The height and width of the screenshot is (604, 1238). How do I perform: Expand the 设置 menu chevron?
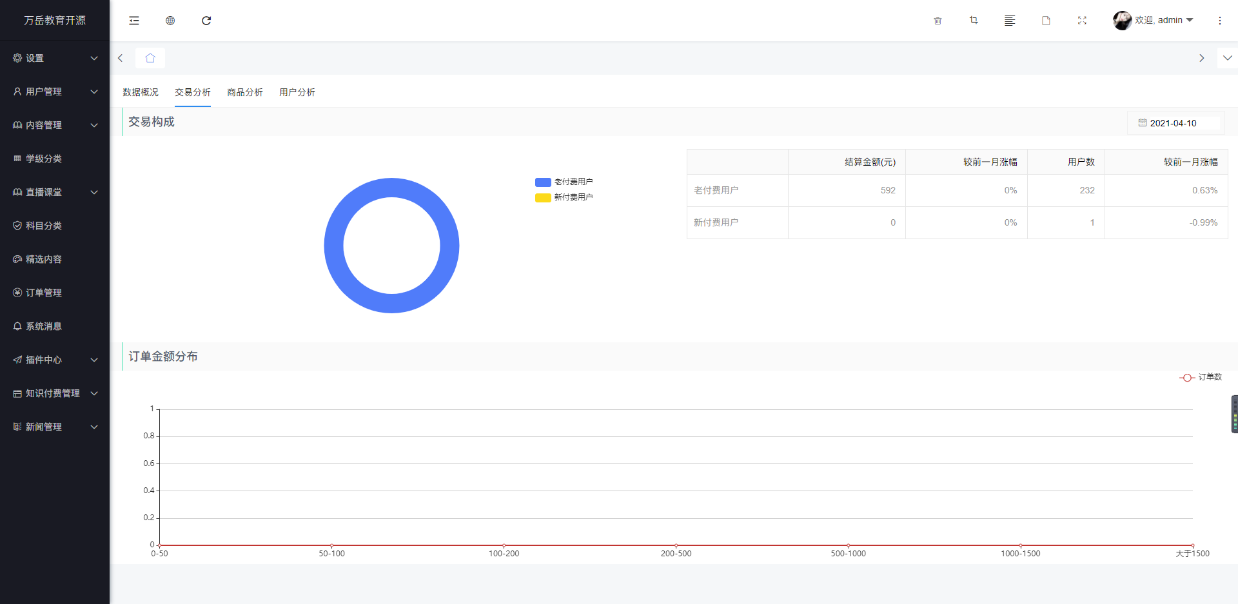pos(94,58)
